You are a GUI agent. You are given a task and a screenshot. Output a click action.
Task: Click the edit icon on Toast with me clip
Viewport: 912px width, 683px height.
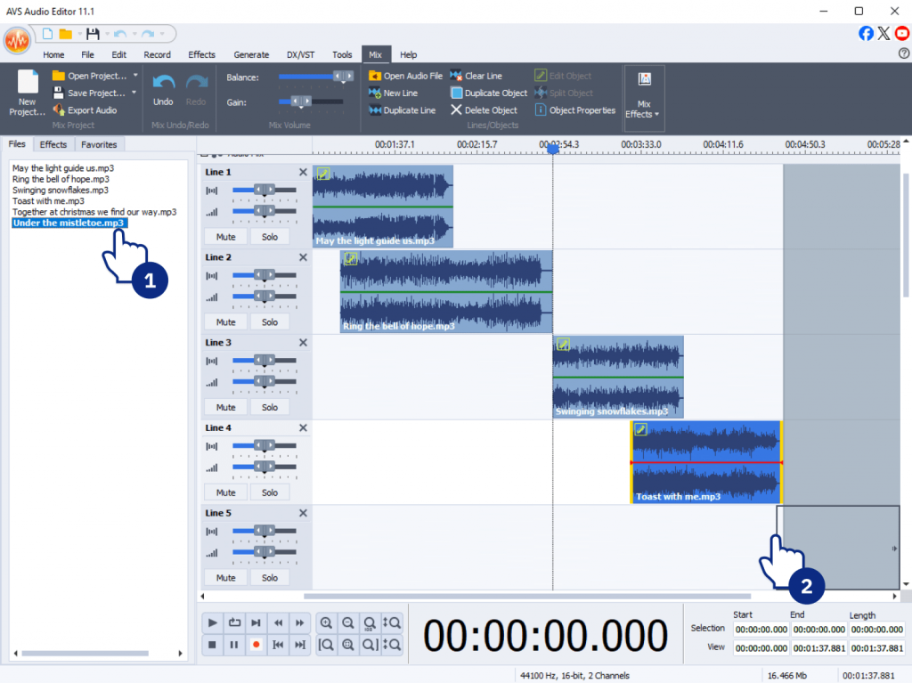[x=639, y=429]
